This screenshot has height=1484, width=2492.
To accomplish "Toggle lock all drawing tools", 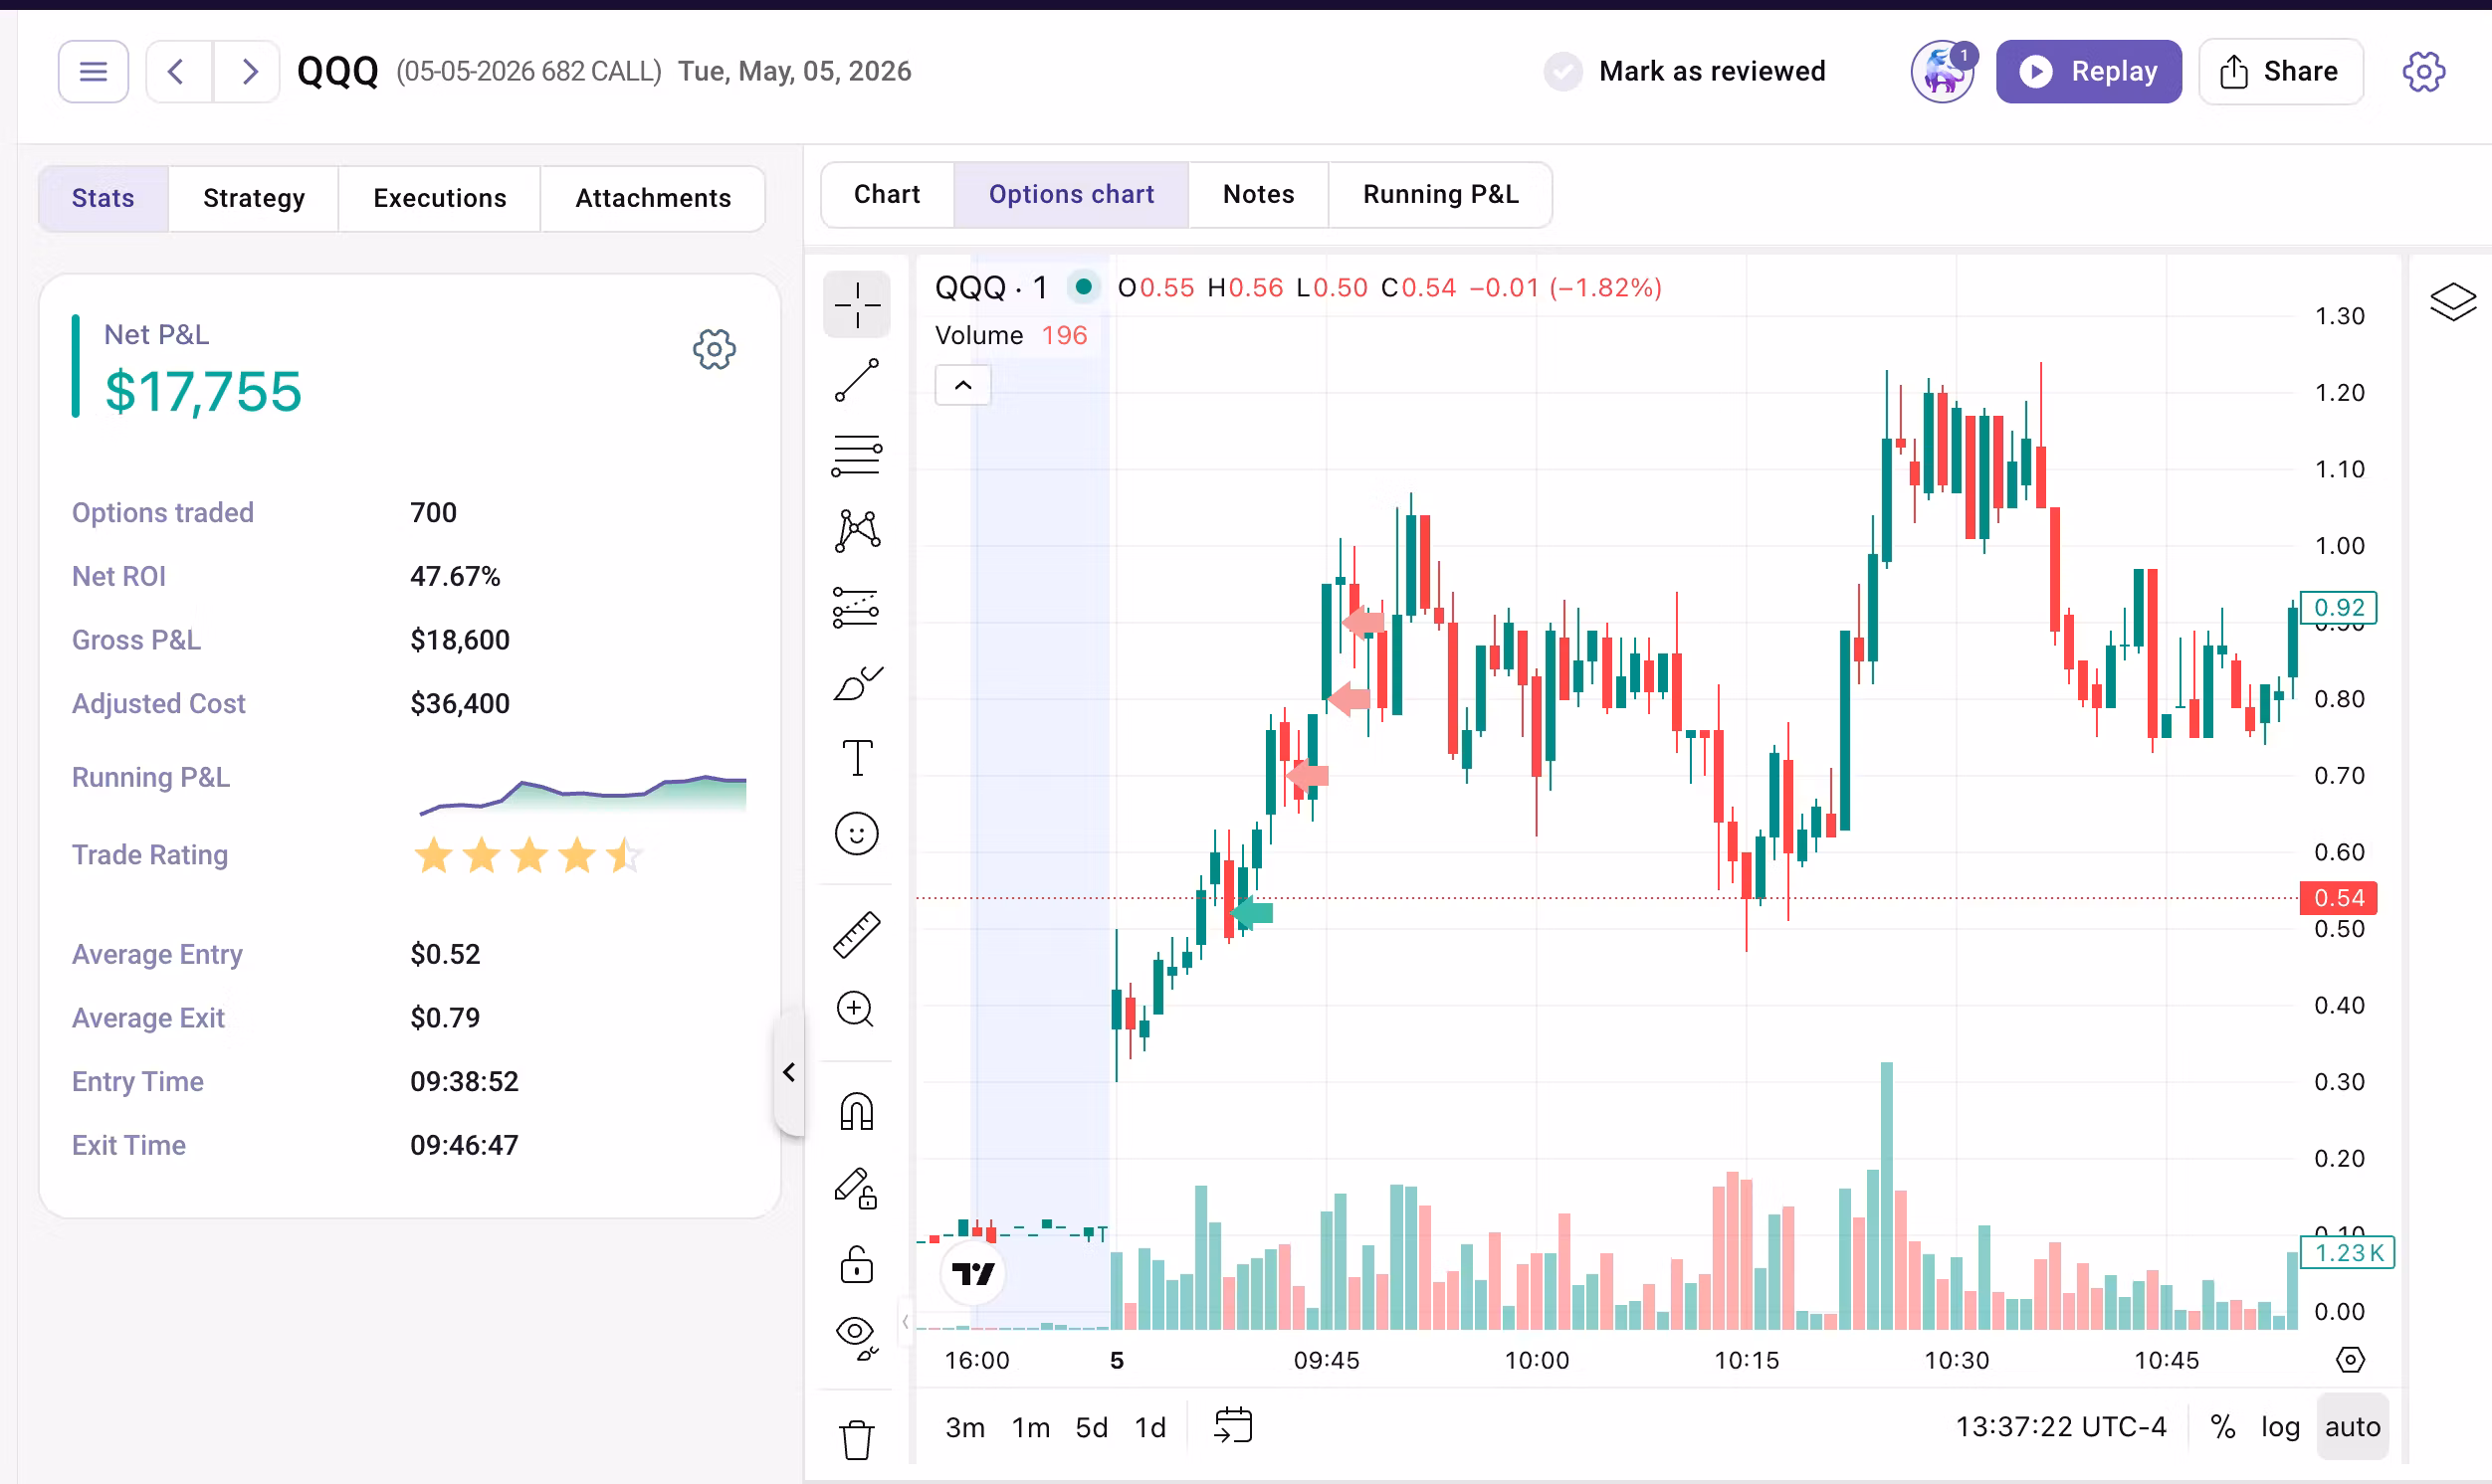I will [856, 1264].
